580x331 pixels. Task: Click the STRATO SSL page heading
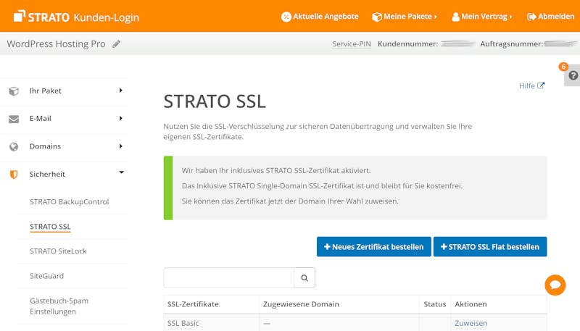215,101
